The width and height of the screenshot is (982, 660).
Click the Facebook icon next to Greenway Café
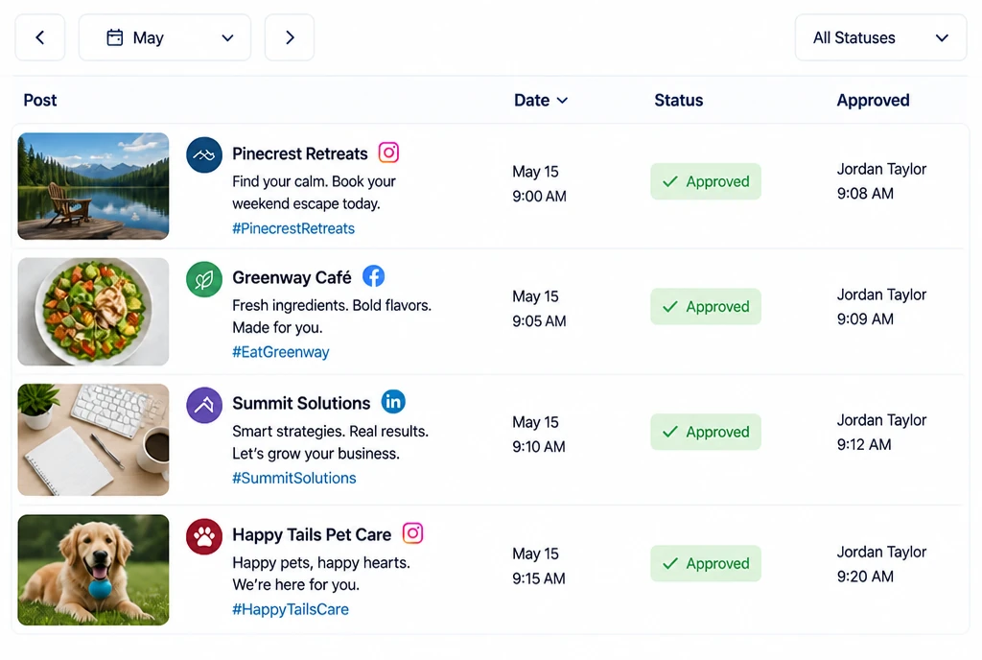373,276
